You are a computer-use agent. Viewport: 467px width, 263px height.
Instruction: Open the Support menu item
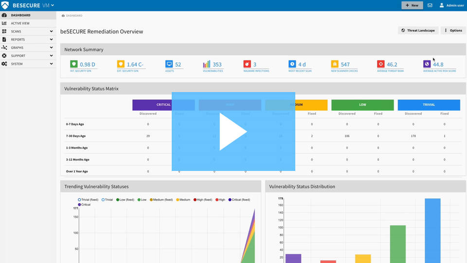coord(28,56)
